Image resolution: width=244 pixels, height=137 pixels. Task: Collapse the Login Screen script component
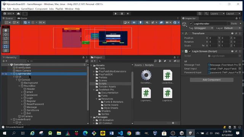point(183,51)
